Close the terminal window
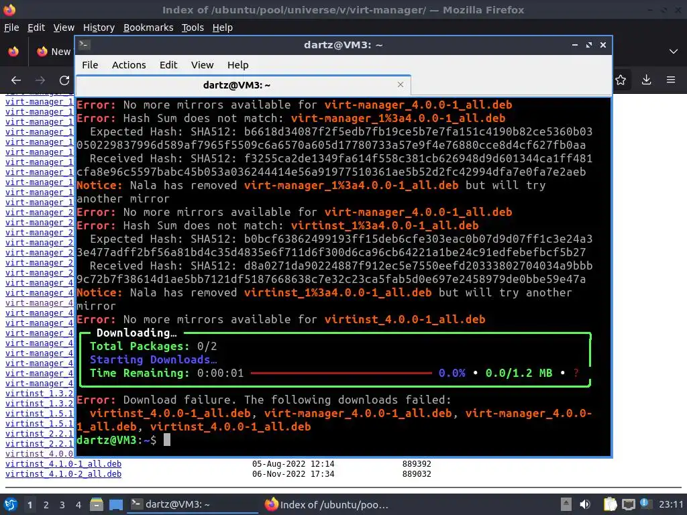The image size is (687, 515). click(x=603, y=45)
